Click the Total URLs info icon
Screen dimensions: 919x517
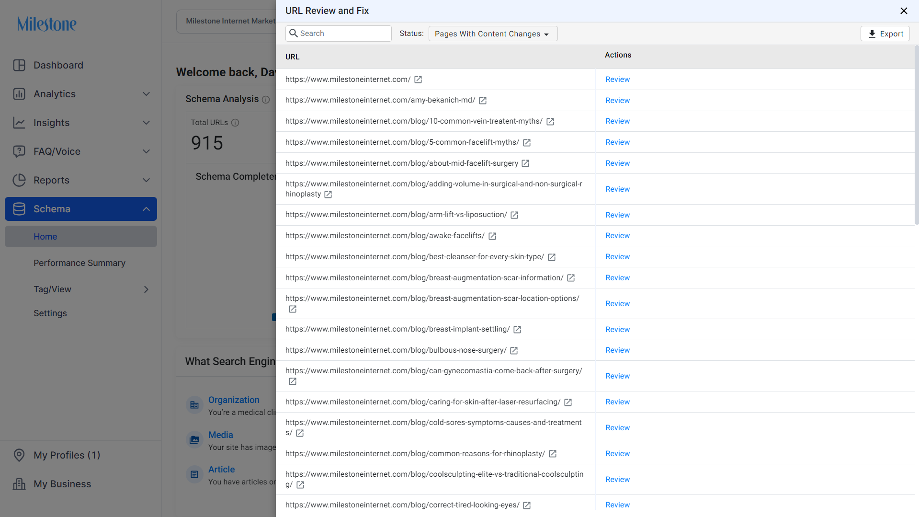235,123
